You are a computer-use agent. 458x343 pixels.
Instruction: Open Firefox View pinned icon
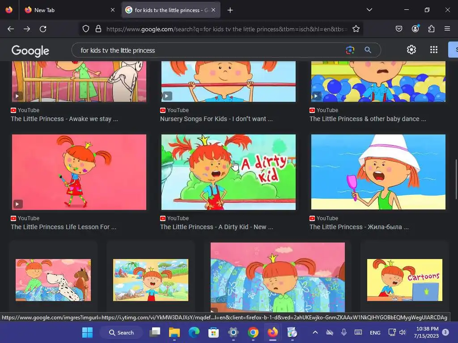click(9, 10)
